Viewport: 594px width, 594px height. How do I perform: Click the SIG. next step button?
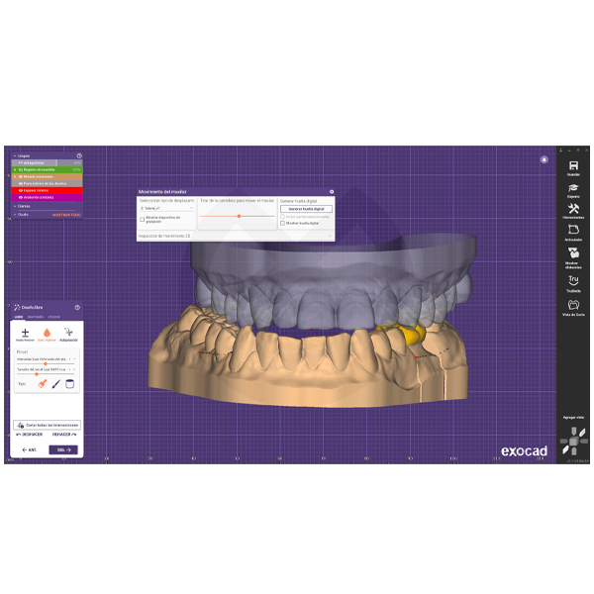(64, 449)
